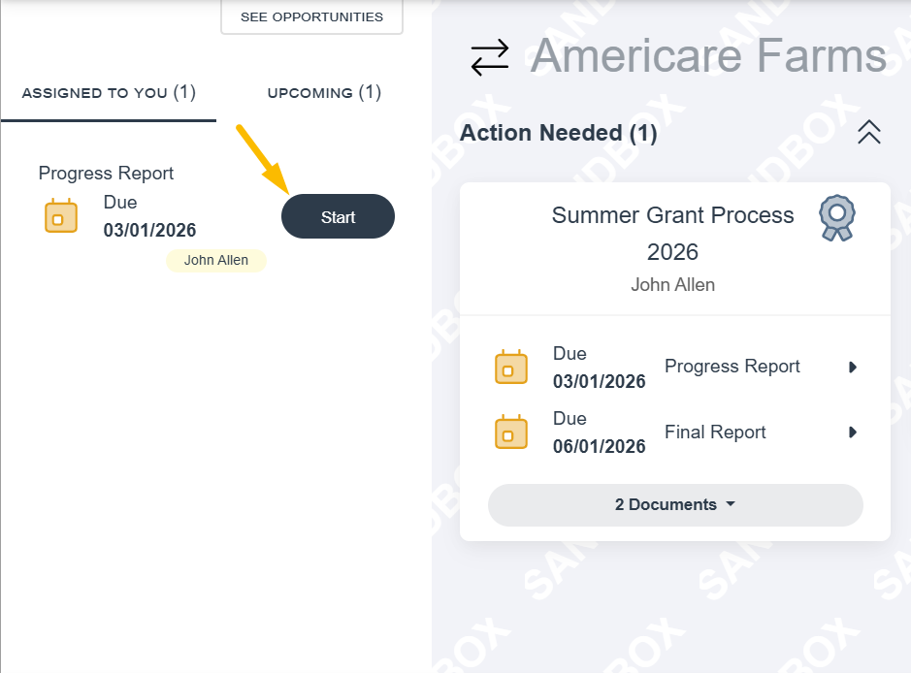Select the Assigned To You tab

[109, 92]
